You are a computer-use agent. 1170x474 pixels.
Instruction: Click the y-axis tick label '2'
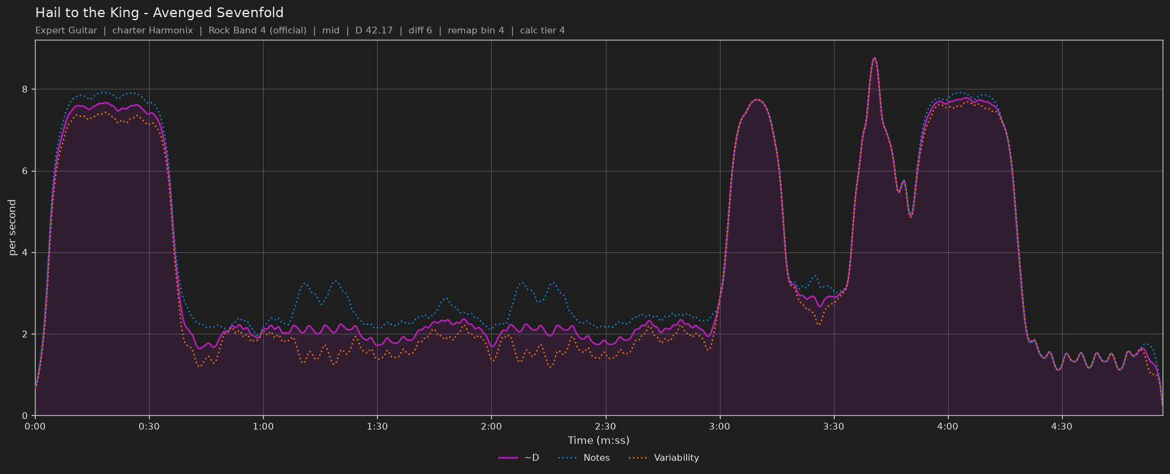point(25,334)
